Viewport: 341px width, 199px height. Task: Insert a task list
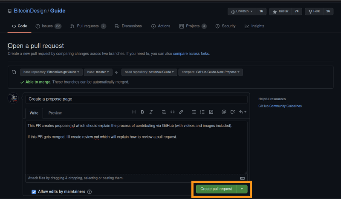(211, 112)
